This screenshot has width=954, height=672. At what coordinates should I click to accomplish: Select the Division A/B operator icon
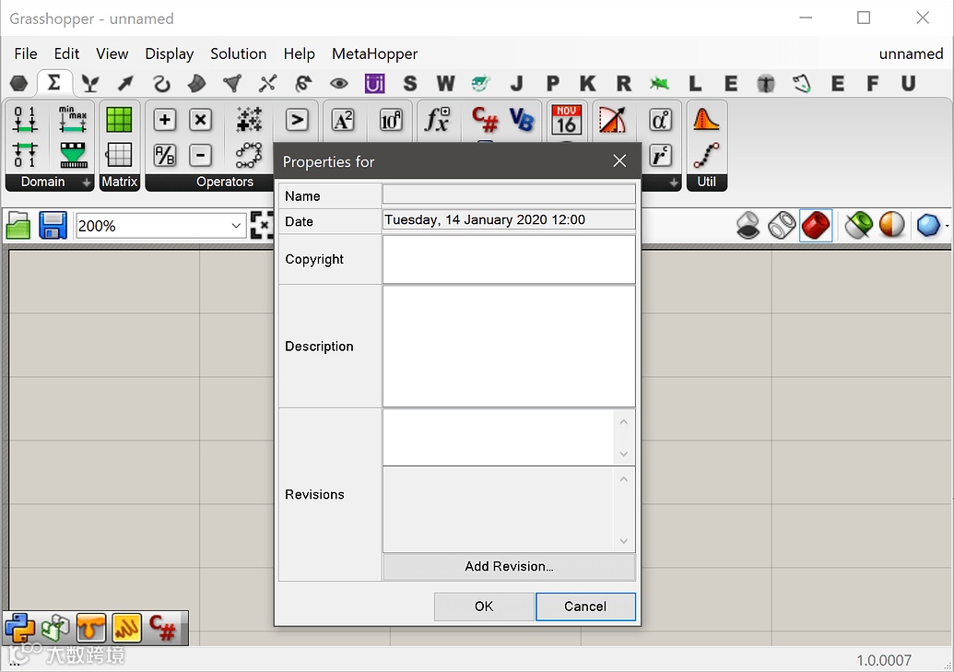pyautogui.click(x=165, y=155)
